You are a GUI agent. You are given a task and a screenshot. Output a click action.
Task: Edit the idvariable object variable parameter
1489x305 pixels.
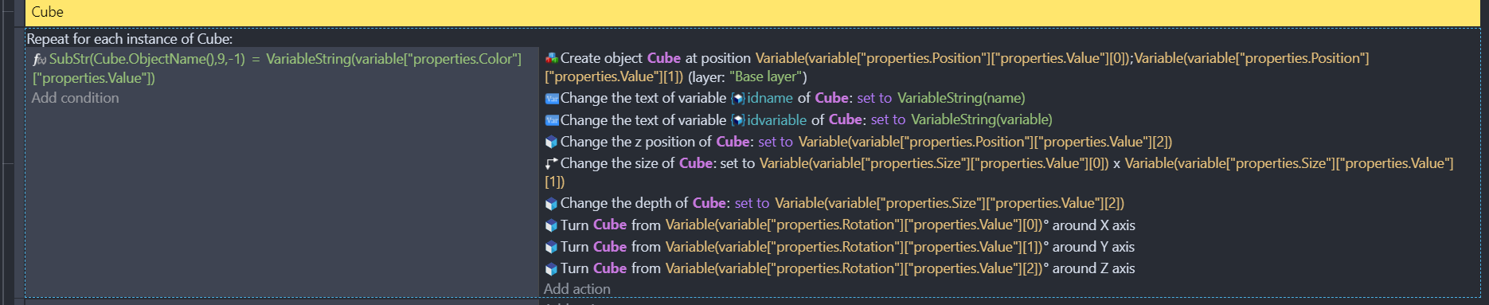pyautogui.click(x=769, y=119)
